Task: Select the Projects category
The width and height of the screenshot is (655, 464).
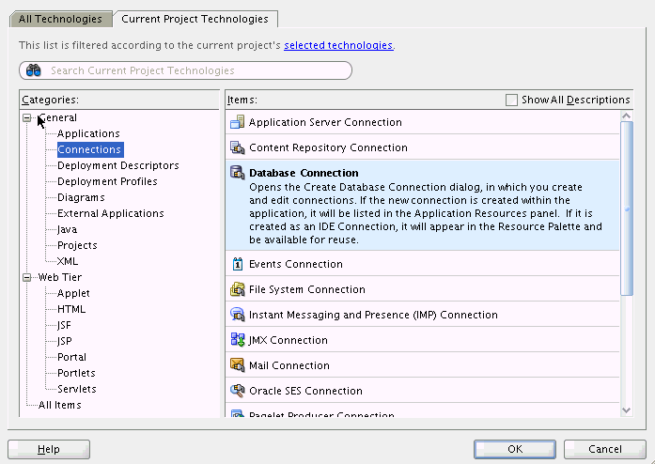Action: [77, 245]
